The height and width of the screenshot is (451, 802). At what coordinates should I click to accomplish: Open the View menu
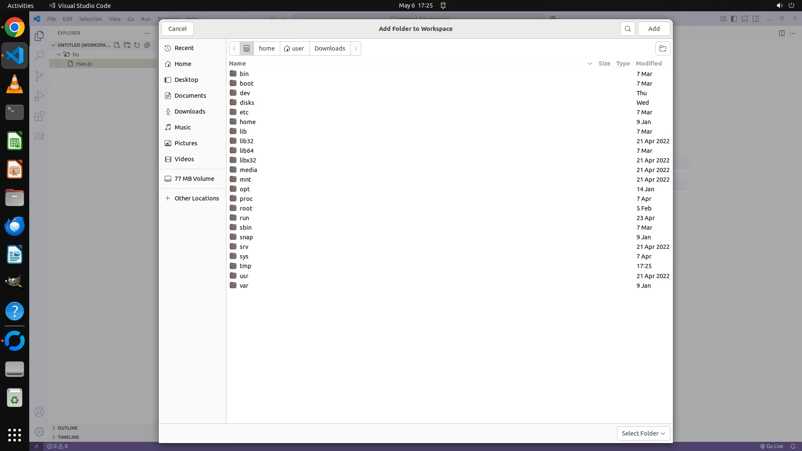(x=114, y=19)
